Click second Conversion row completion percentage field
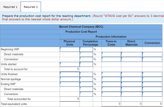 click(x=86, y=94)
